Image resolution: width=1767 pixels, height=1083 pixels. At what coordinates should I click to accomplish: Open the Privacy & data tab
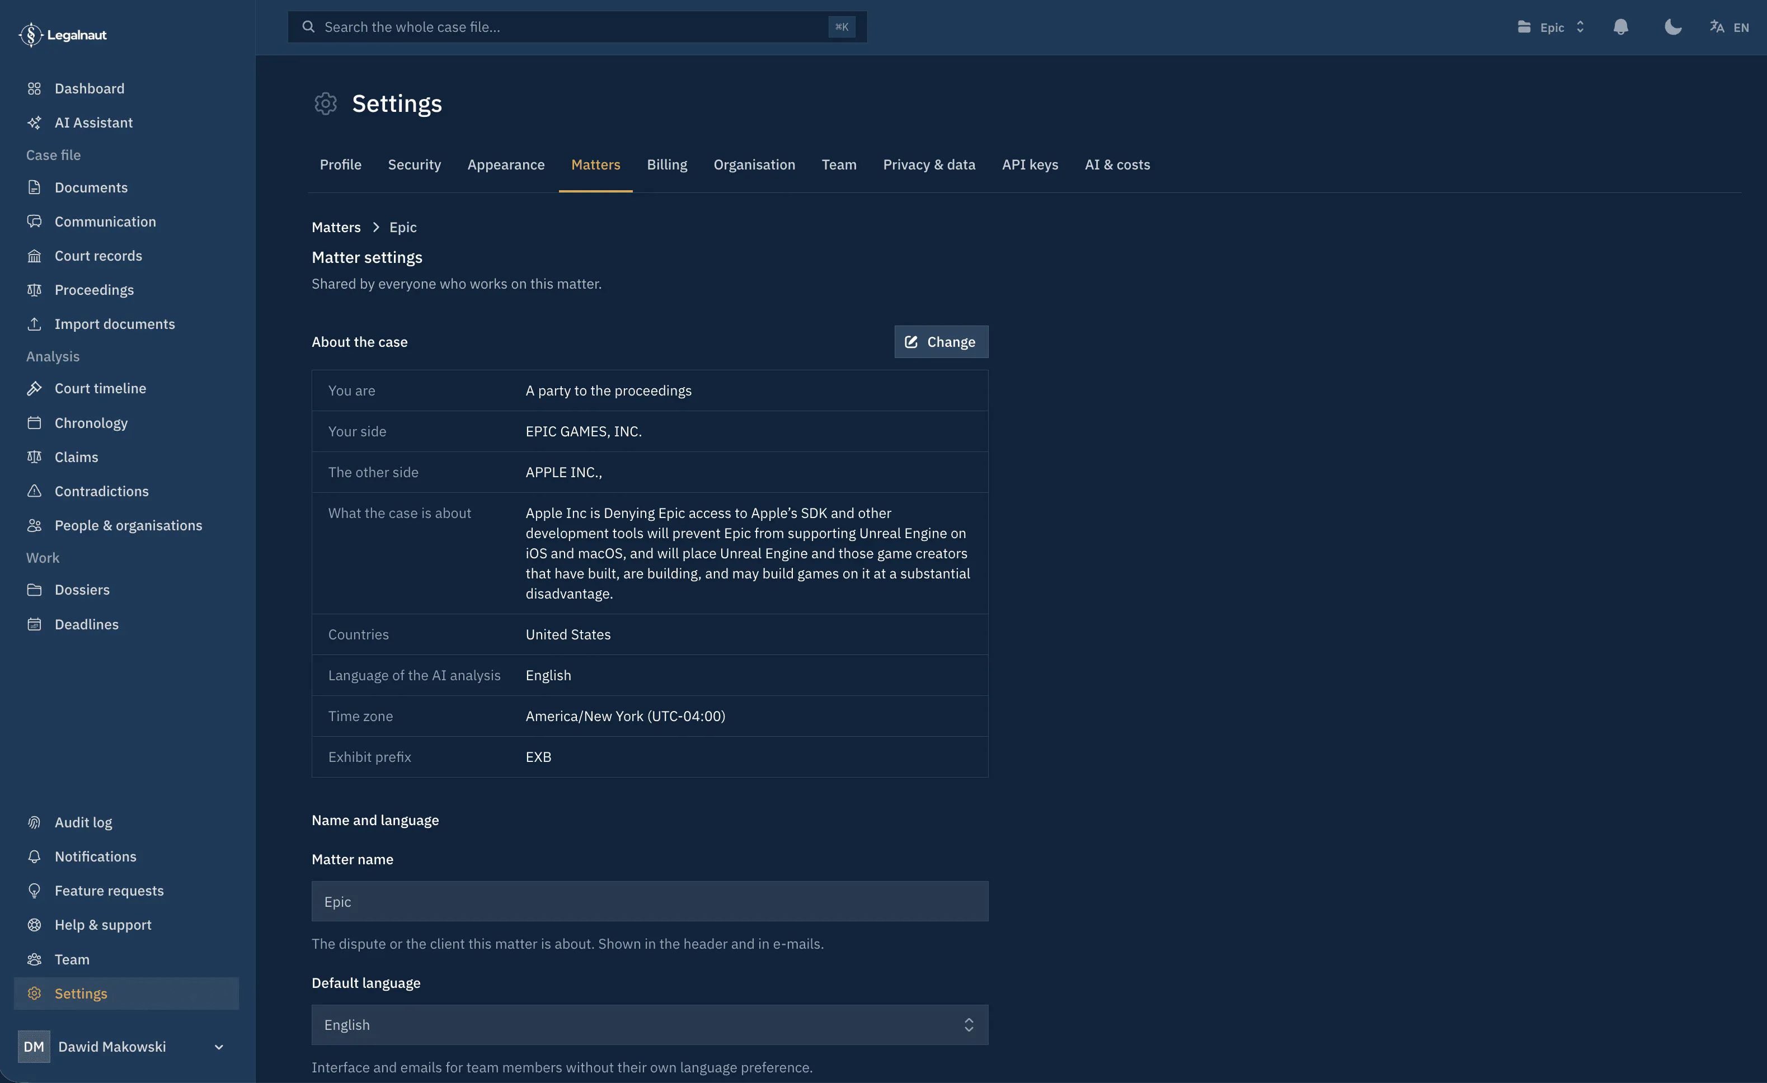pos(929,165)
